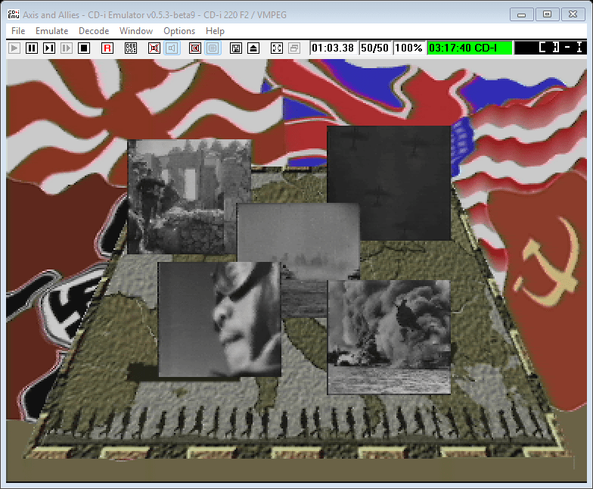Expand the Window menu

pyautogui.click(x=136, y=31)
